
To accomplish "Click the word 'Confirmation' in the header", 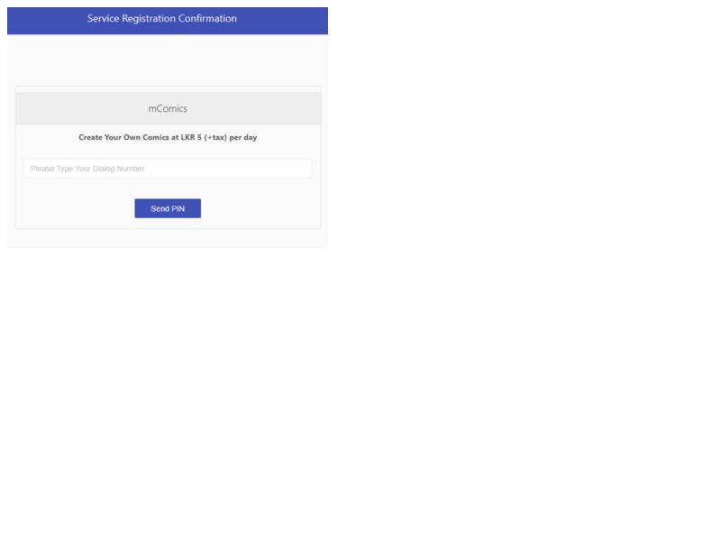I will [207, 18].
